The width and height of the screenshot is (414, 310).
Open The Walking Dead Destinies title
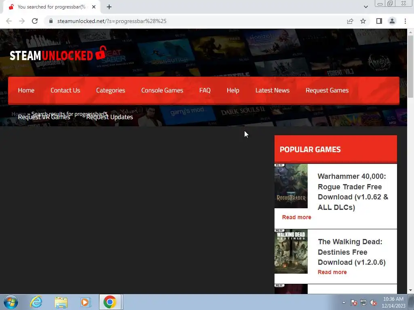point(351,252)
